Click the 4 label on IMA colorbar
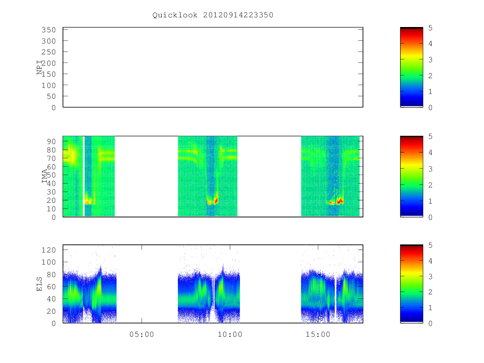The height and width of the screenshot is (363, 484). point(431,152)
